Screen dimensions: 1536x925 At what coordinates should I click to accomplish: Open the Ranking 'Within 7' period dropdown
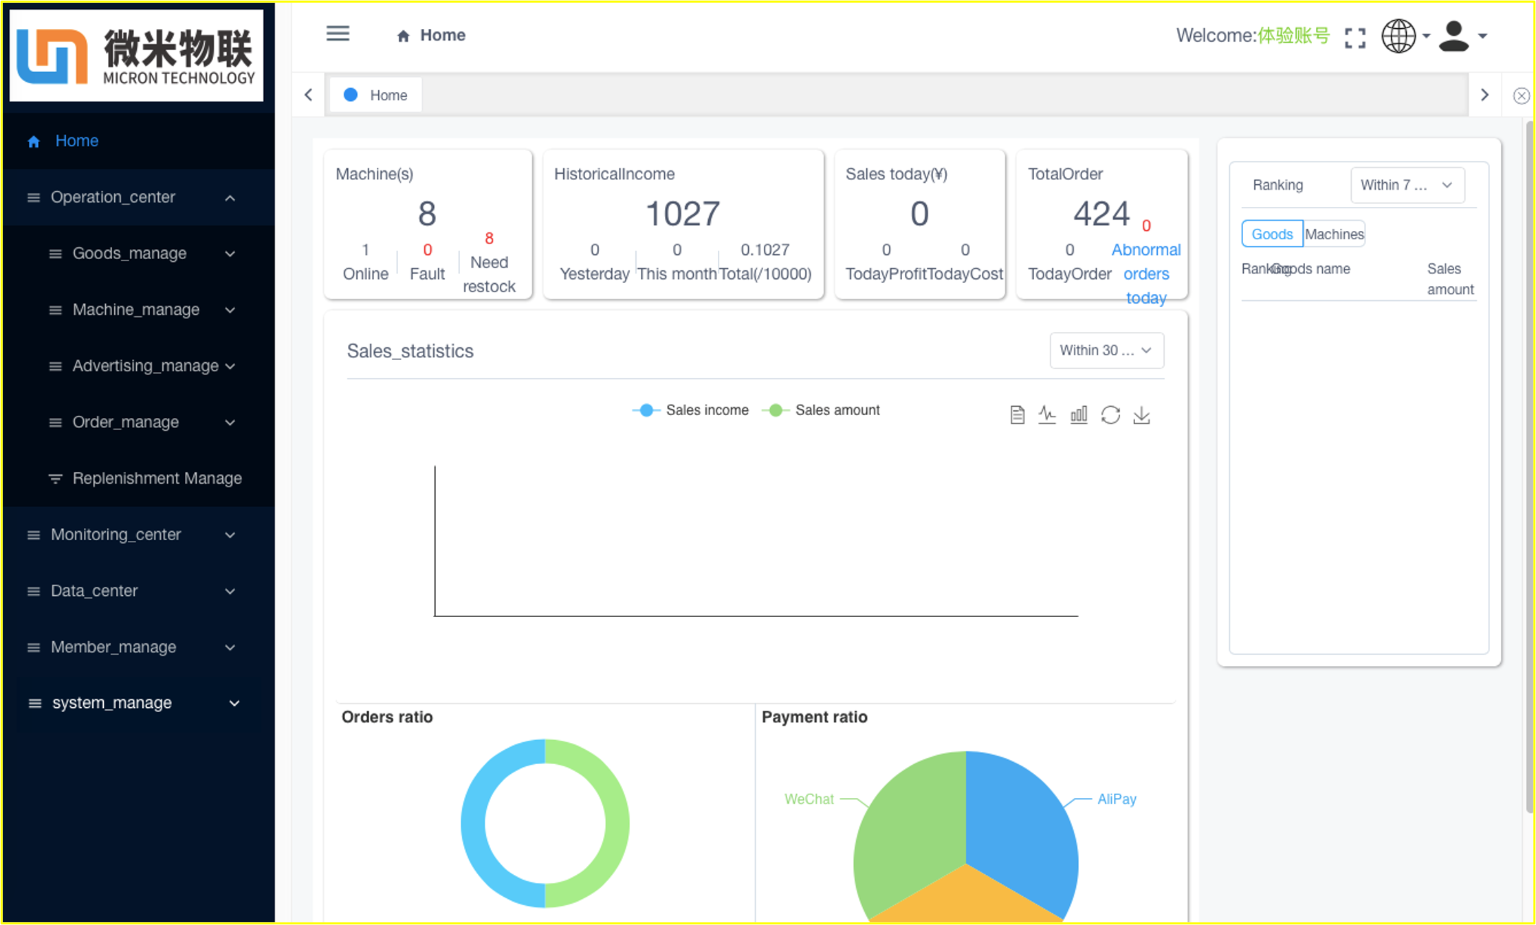tap(1407, 186)
